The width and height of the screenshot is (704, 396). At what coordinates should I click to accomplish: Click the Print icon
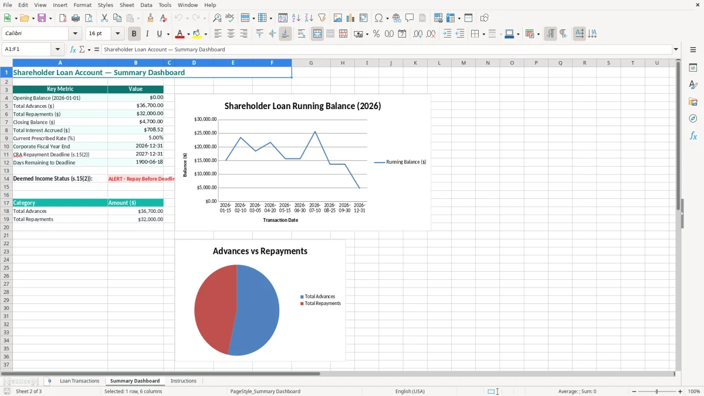click(x=76, y=18)
